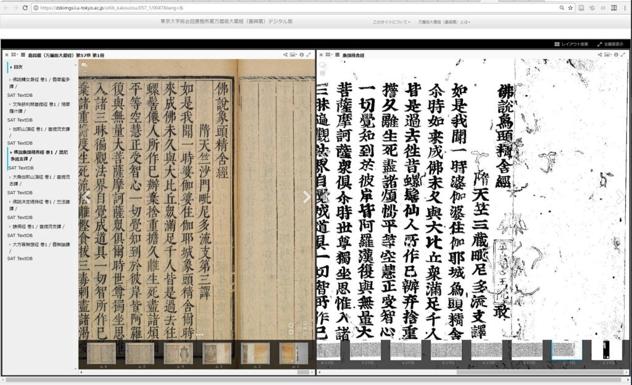Click the レイアウト変更 layout change button
Screen dimensions: 632x385
(571, 44)
